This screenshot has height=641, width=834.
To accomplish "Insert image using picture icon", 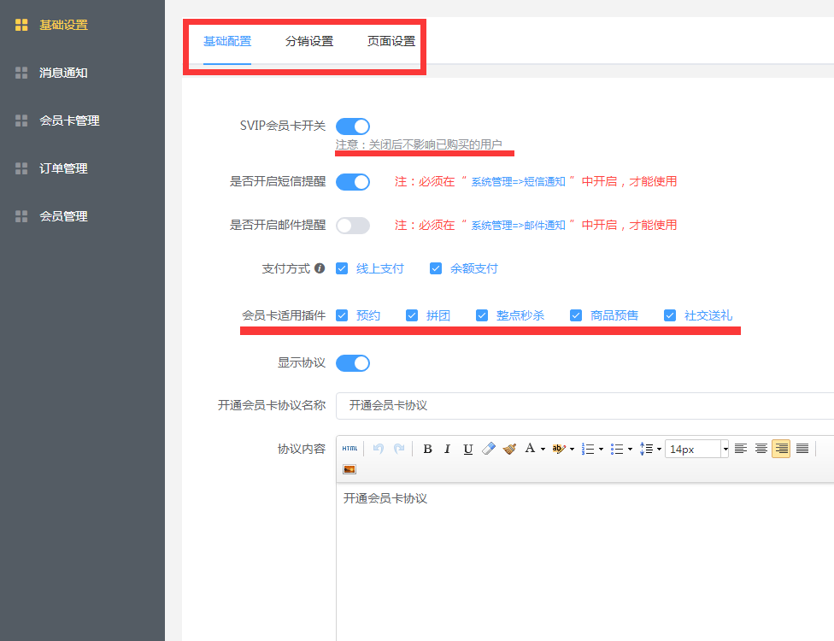I will (x=349, y=469).
